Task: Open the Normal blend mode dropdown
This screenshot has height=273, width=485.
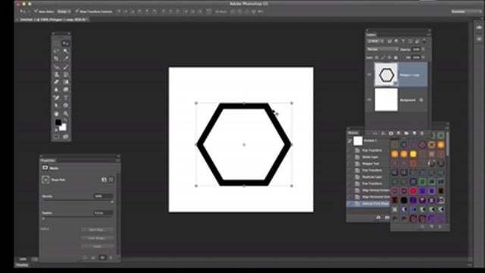Action: [383, 49]
